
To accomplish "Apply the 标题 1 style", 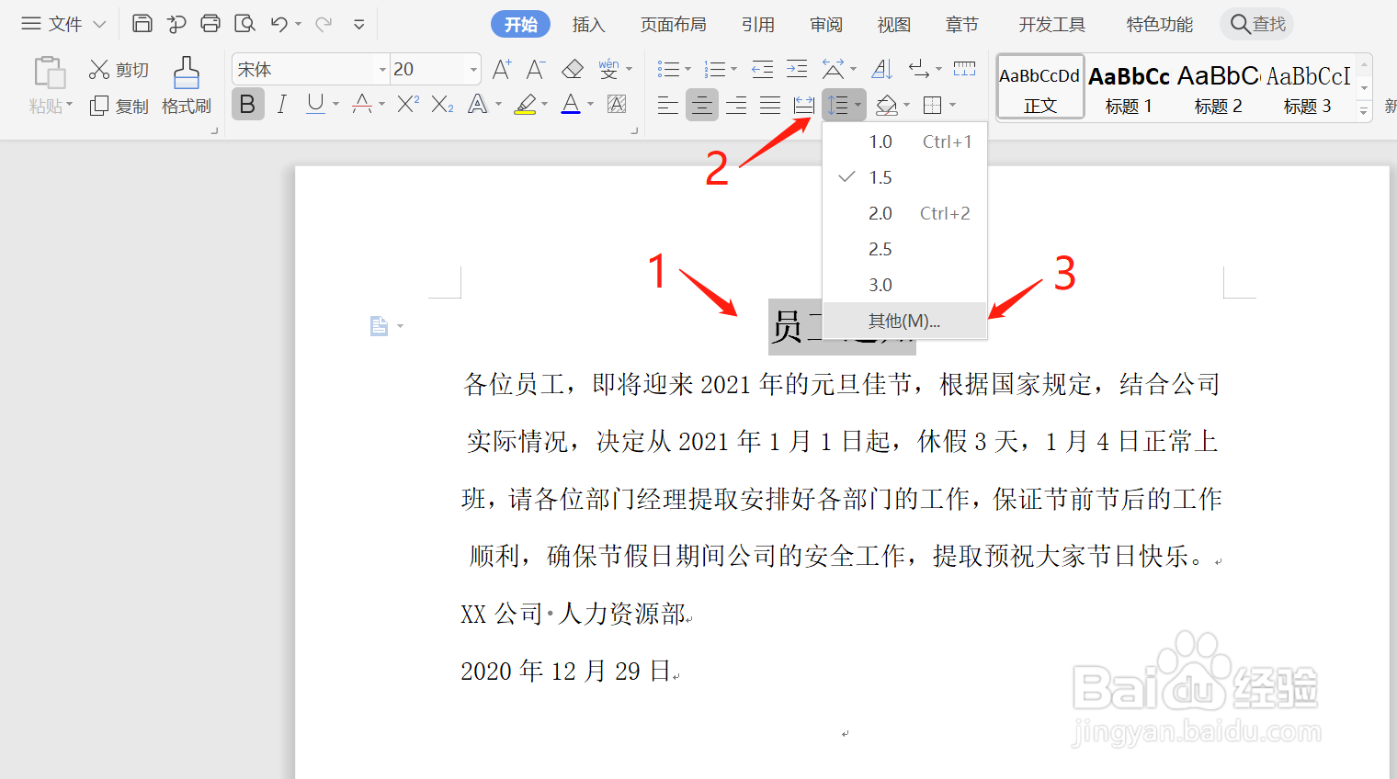I will [x=1129, y=86].
